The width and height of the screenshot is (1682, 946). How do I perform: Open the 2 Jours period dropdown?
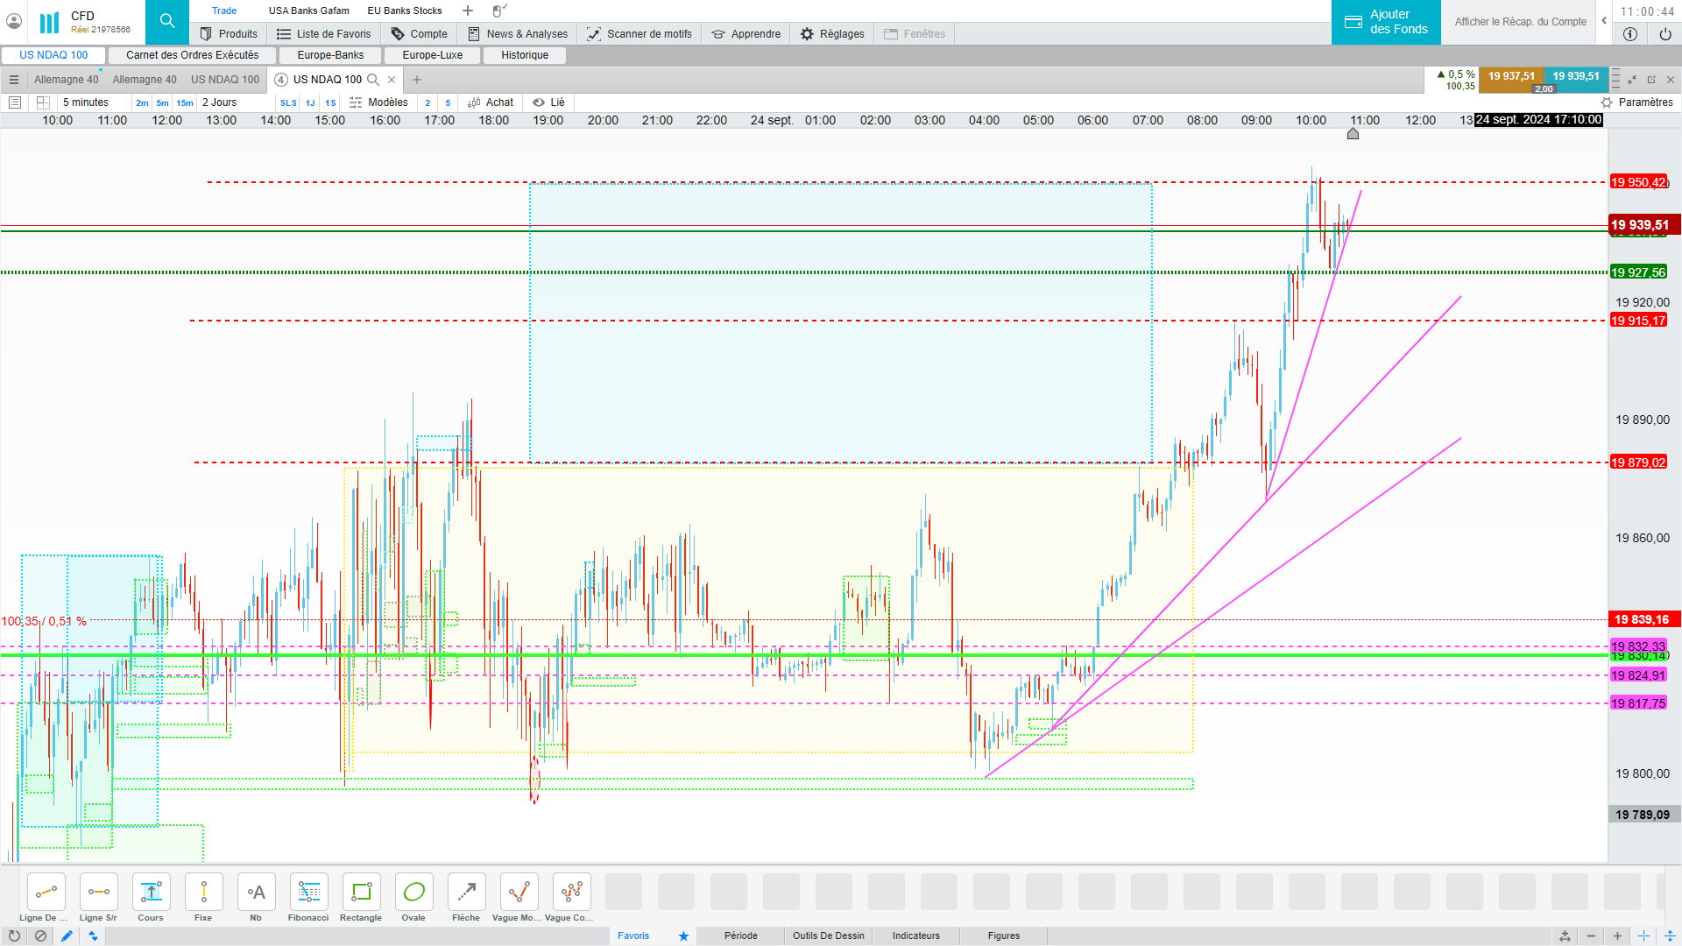pos(219,102)
